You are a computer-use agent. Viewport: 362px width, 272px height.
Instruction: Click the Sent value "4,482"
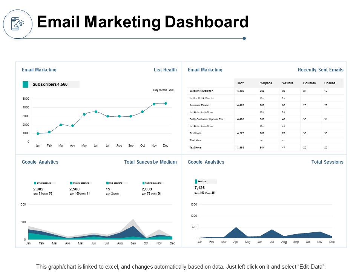[x=241, y=91]
